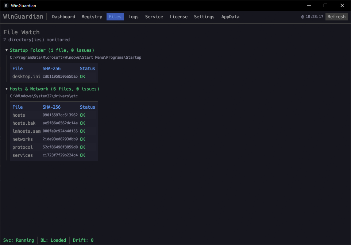Collapse the Startup Folder section triangle
The height and width of the screenshot is (245, 351).
(x=7, y=50)
